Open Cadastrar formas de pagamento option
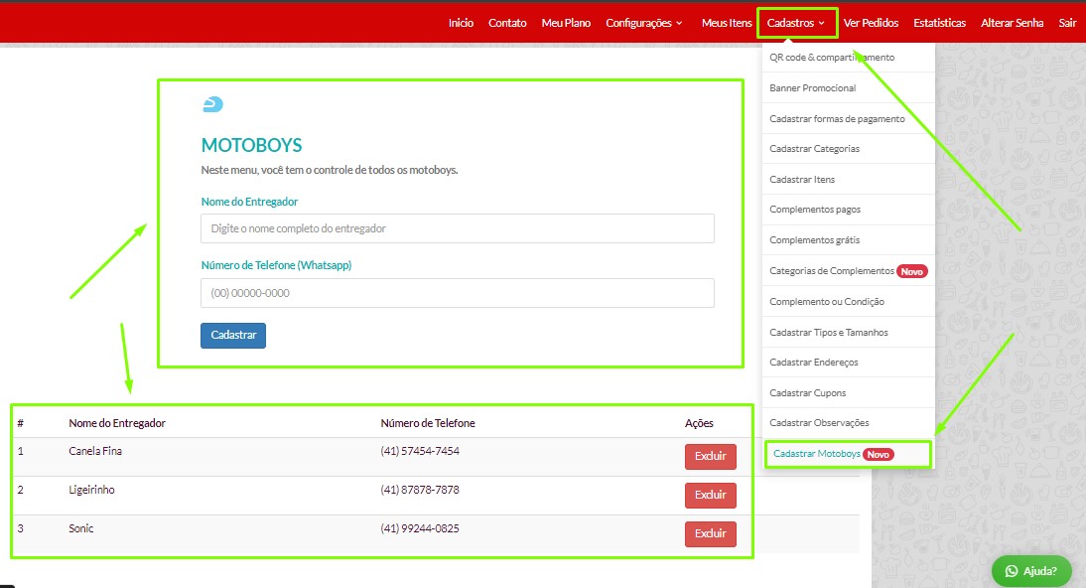 coord(837,119)
